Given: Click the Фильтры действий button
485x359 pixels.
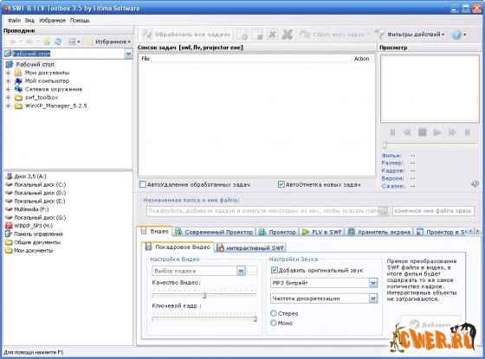Looking at the screenshot, I should (x=411, y=35).
